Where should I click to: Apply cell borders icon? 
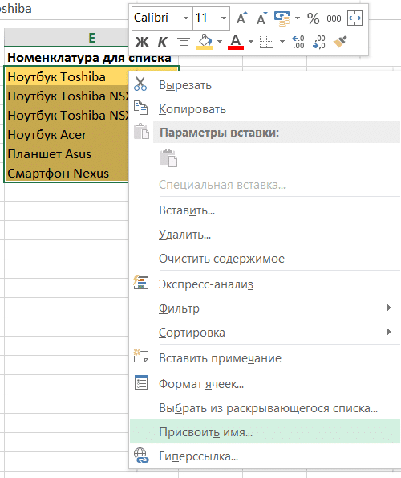point(266,42)
